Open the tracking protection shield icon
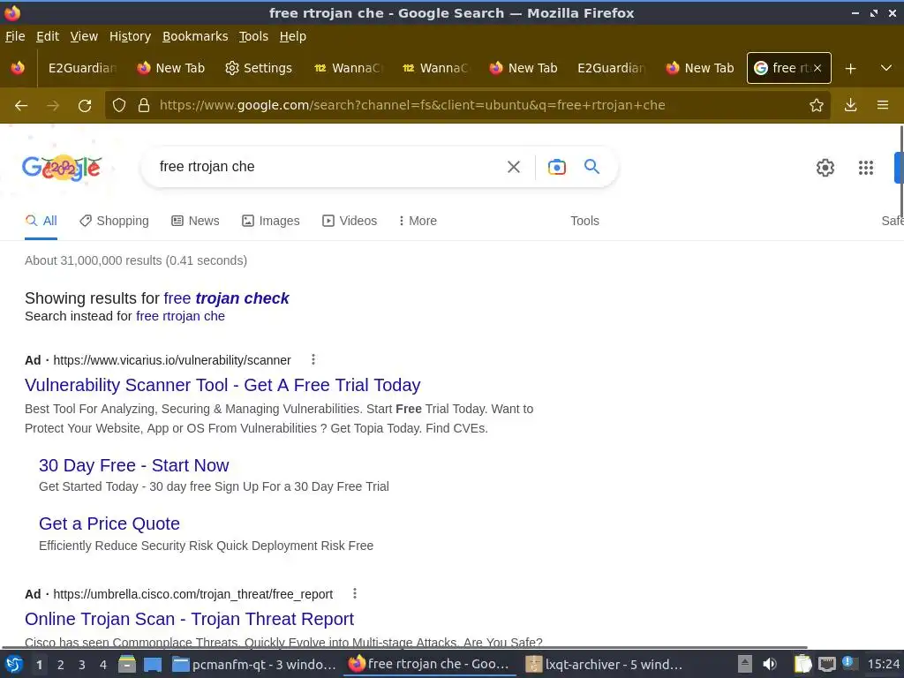Image resolution: width=904 pixels, height=678 pixels. click(x=119, y=106)
